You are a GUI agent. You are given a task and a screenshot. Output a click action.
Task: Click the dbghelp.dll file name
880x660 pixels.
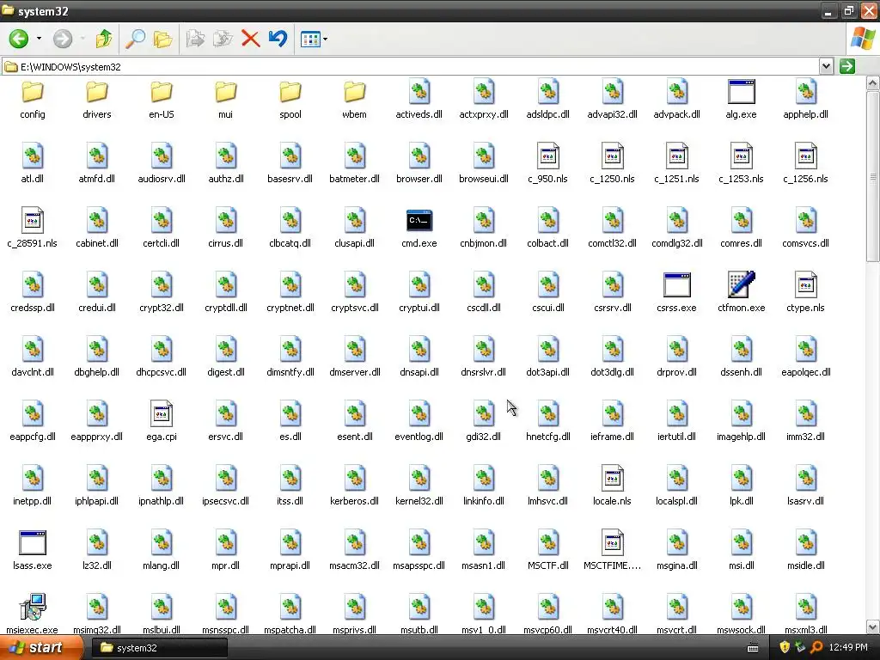[x=97, y=372]
